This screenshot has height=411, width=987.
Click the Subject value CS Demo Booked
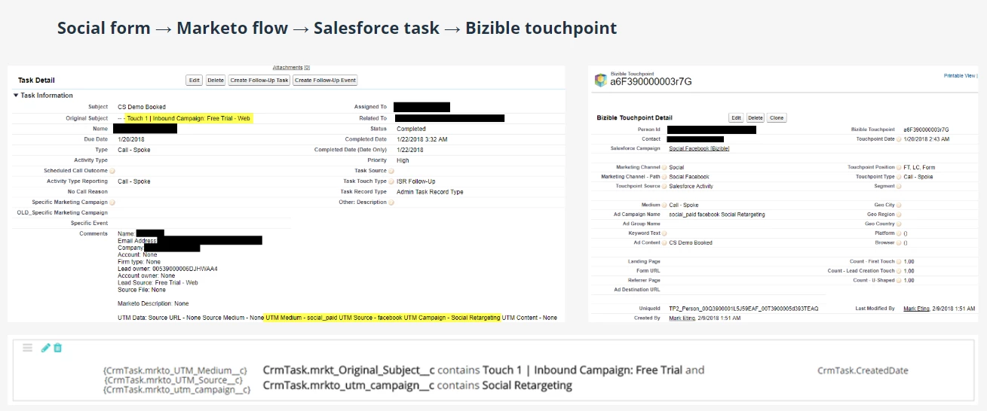(x=142, y=107)
